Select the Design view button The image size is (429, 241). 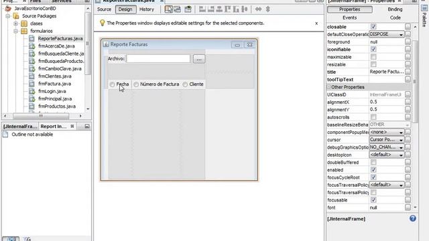pyautogui.click(x=125, y=9)
